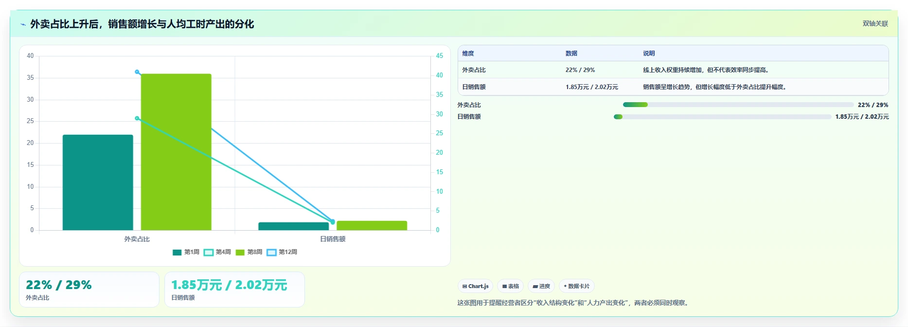The image size is (908, 327).
Task: Click the 外卖占比 table row cell
Action: click(x=474, y=70)
